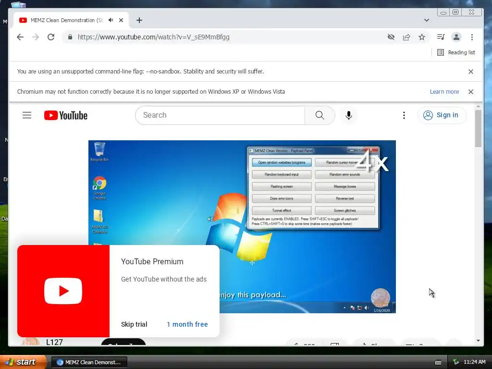Select MEMZ Clean Demonst... taskbar button
The height and width of the screenshot is (369, 492).
click(x=89, y=362)
